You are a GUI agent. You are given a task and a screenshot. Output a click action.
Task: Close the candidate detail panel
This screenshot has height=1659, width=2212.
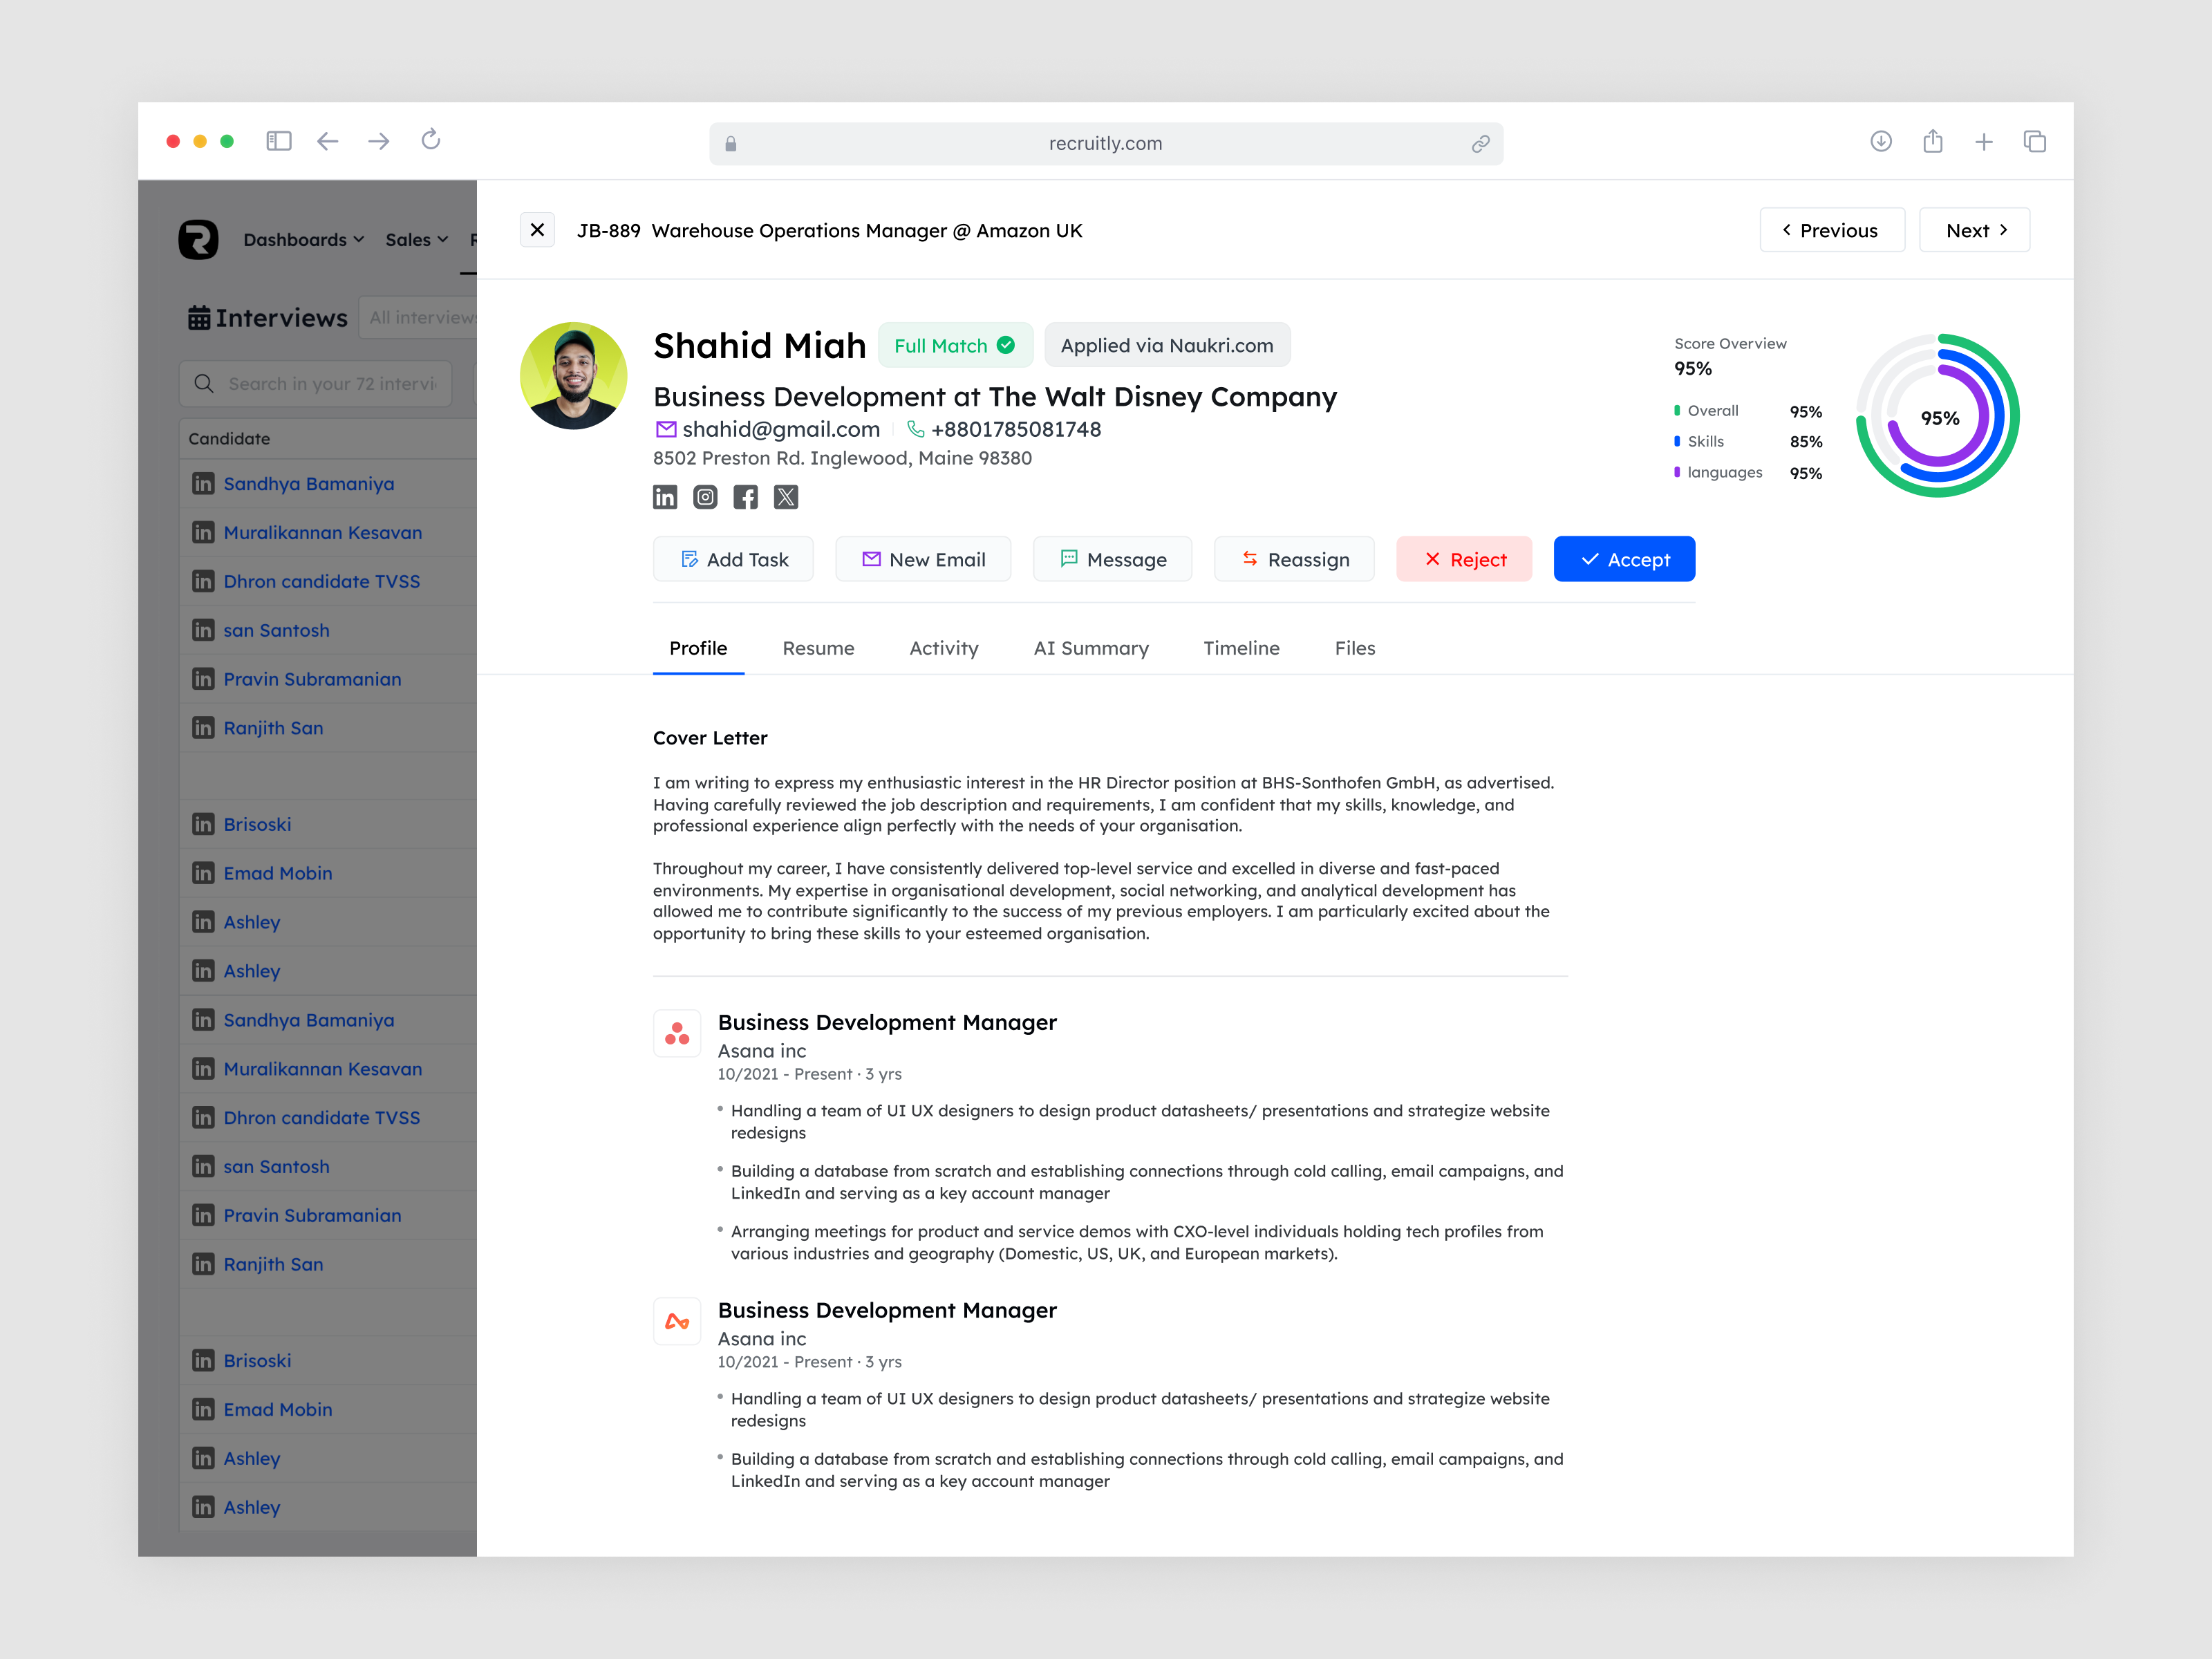537,229
